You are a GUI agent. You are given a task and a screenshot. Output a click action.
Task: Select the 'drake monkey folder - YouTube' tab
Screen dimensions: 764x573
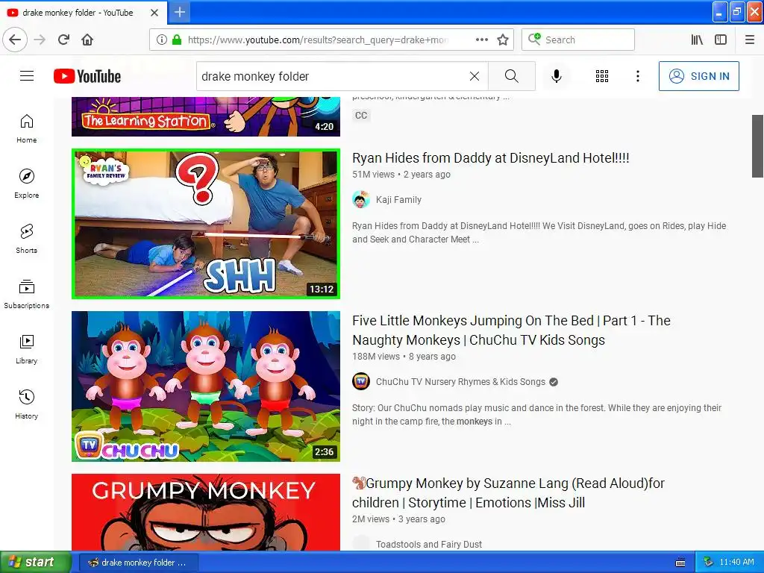(83, 13)
